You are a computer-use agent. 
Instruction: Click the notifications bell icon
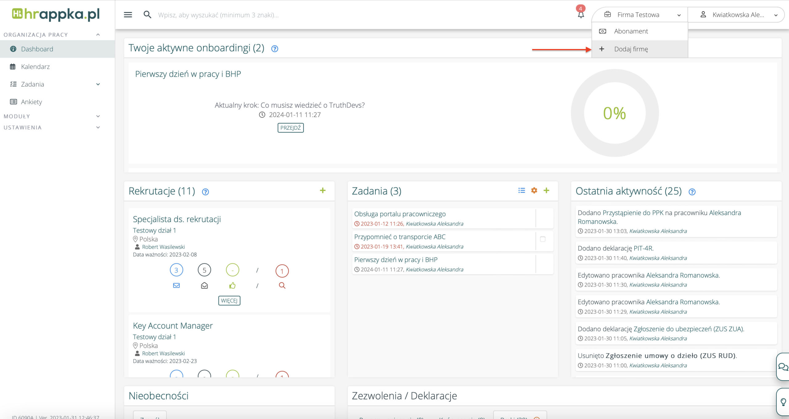pos(581,14)
